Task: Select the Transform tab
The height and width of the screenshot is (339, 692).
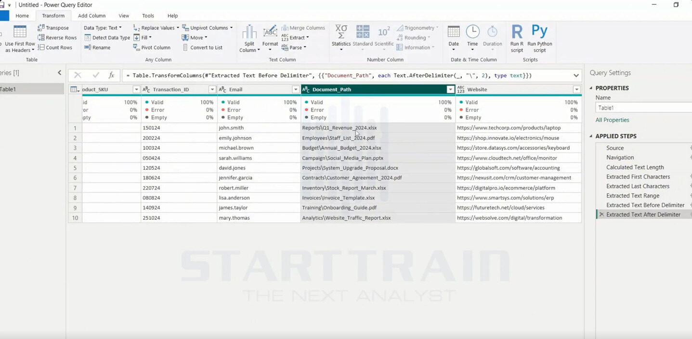Action: tap(53, 16)
